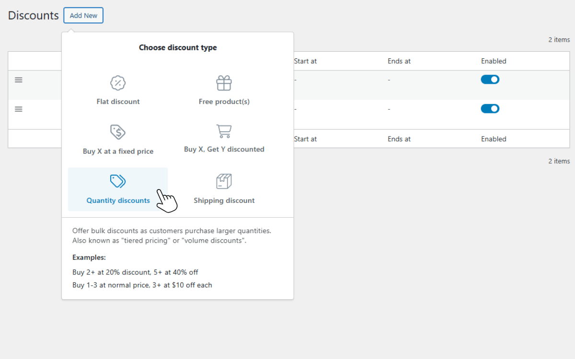Click the first row's drag handle icon
575x359 pixels.
[19, 80]
